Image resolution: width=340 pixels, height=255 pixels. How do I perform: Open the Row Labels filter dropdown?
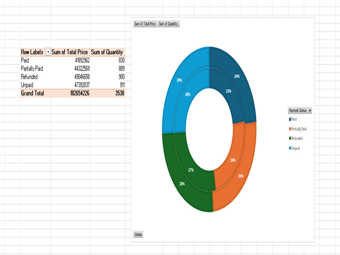click(x=48, y=52)
